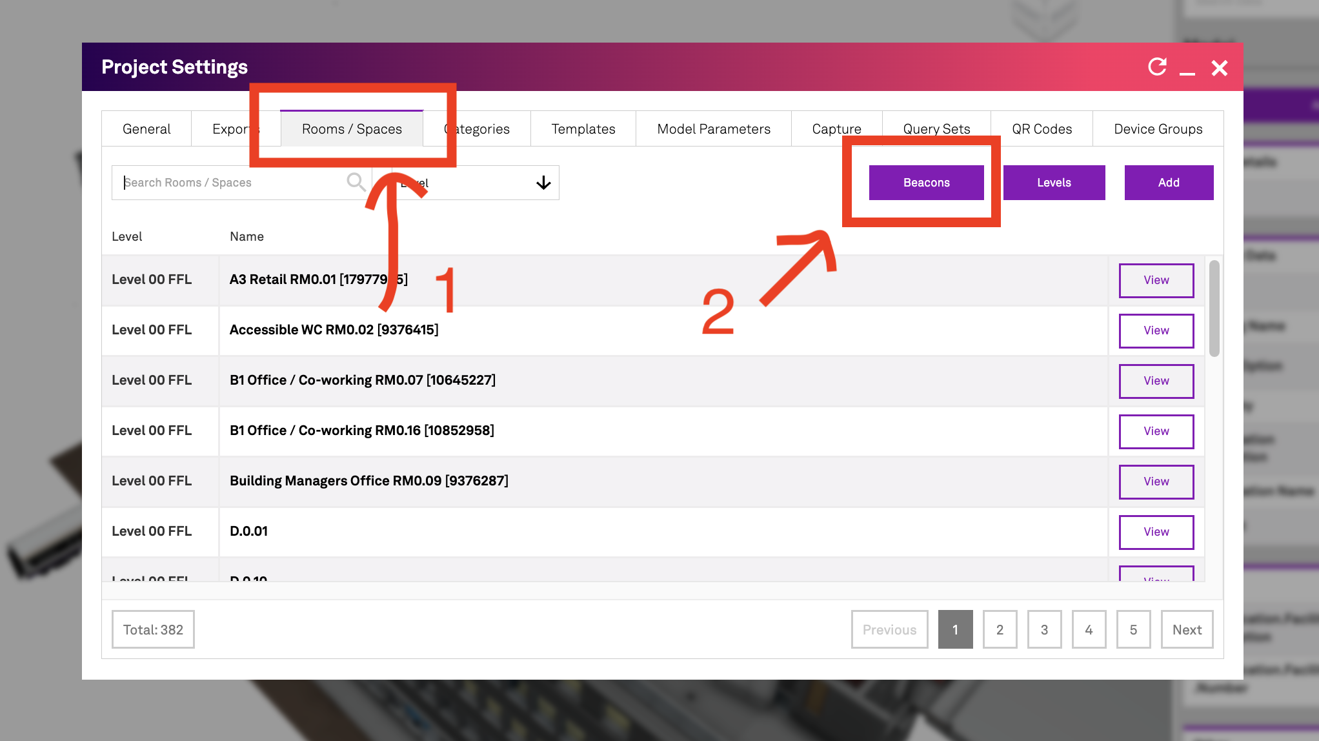1319x741 pixels.
Task: Open the Model Parameters tab
Action: [x=713, y=129]
